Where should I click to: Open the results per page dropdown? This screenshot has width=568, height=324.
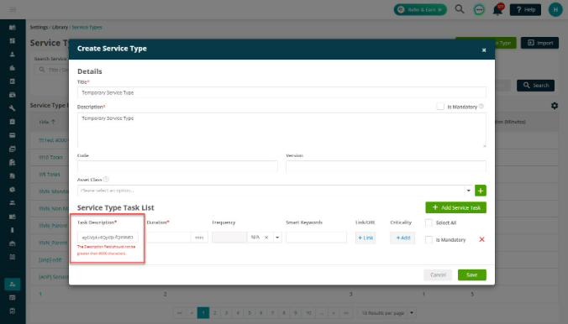412,313
